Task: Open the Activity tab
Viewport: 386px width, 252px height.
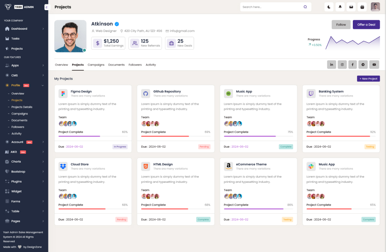Action: (x=151, y=65)
